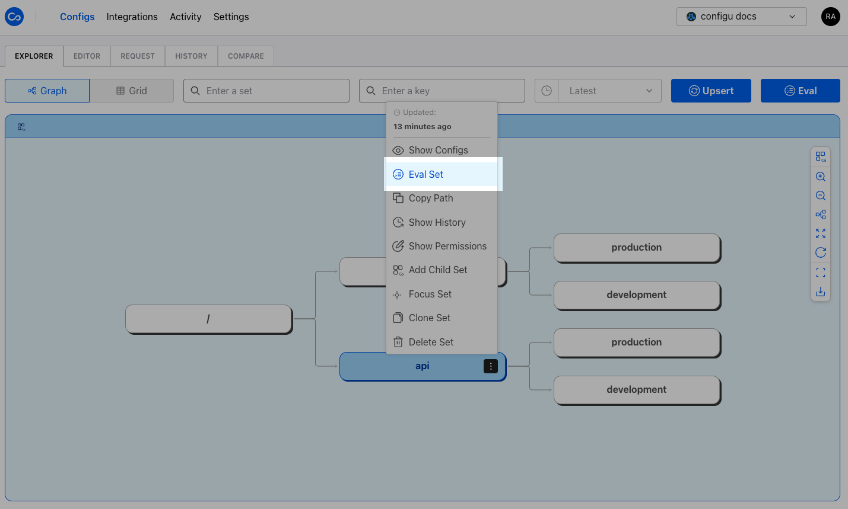848x509 pixels.
Task: Choose Delete Set in context menu
Action: click(442, 342)
